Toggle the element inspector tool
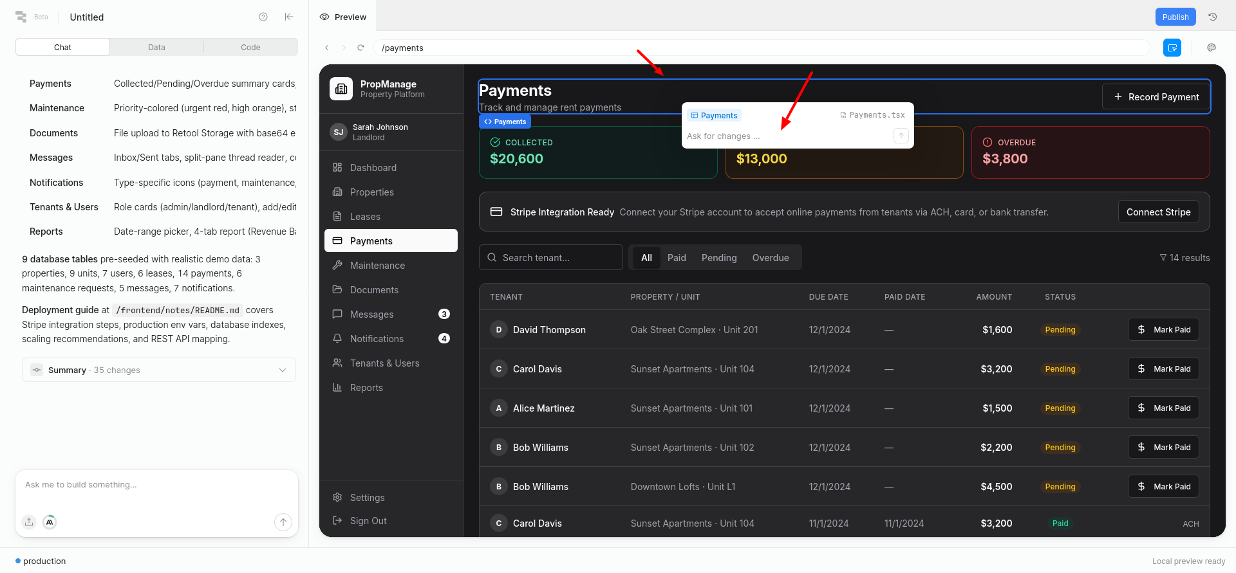 [x=1172, y=48]
